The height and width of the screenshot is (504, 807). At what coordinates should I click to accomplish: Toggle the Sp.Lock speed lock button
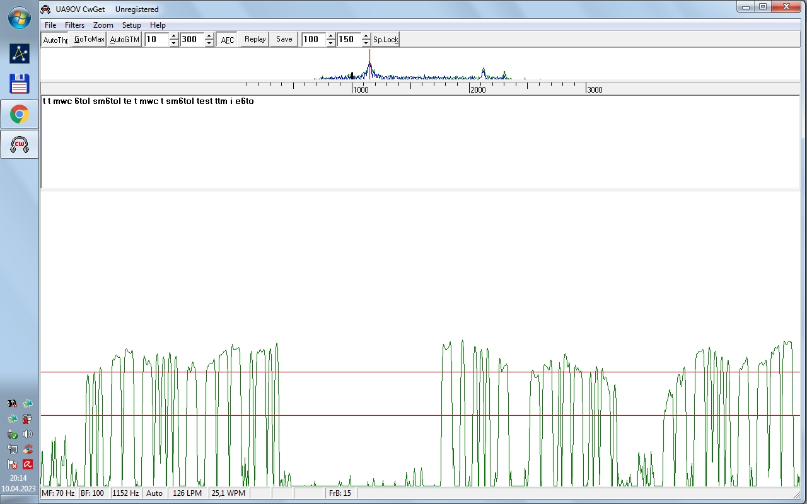pyautogui.click(x=385, y=40)
